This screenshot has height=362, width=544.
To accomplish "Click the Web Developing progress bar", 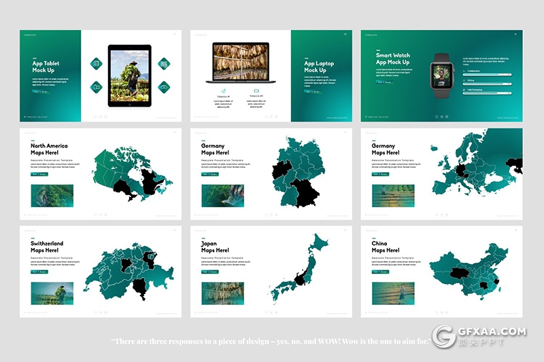I will tap(488, 93).
